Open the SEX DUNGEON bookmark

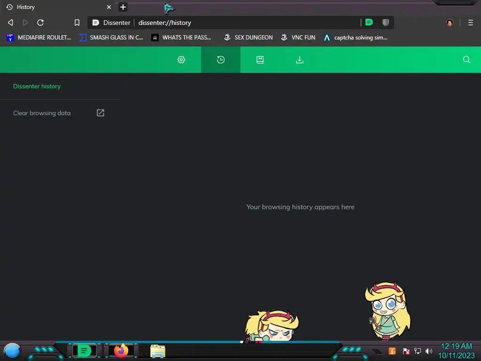tap(248, 38)
